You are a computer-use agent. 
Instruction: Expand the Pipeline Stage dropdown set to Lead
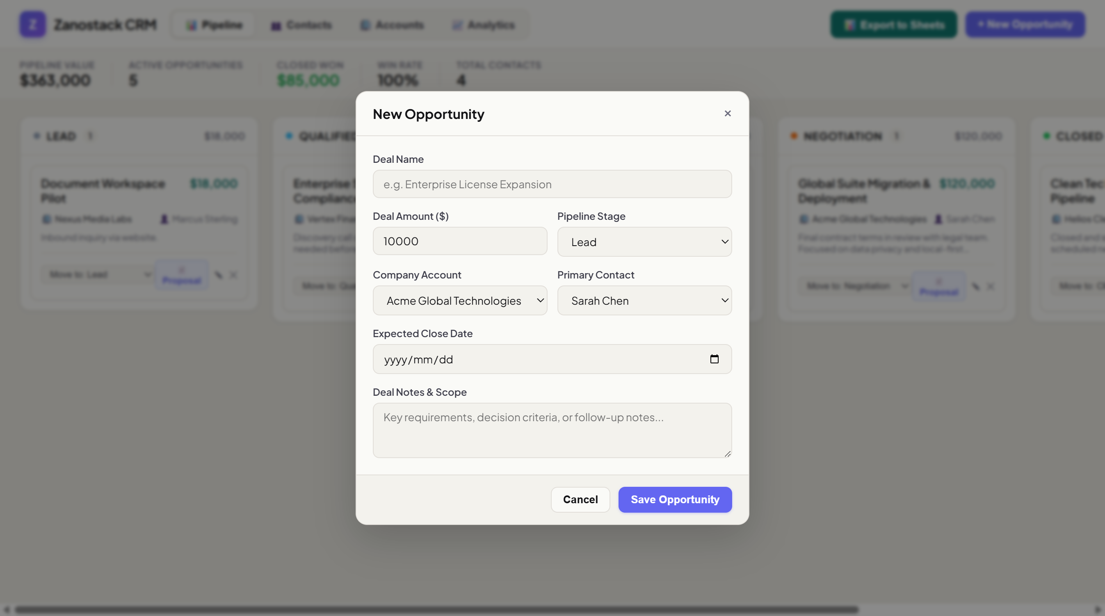[644, 242]
